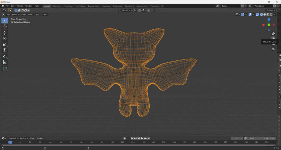Click the negative Z axis blue dot
This screenshot has width=281, height=150.
269,30
